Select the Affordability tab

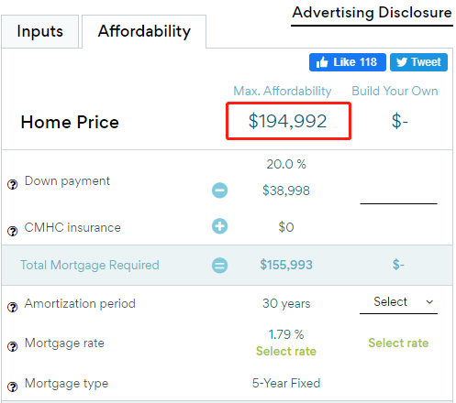tap(144, 31)
